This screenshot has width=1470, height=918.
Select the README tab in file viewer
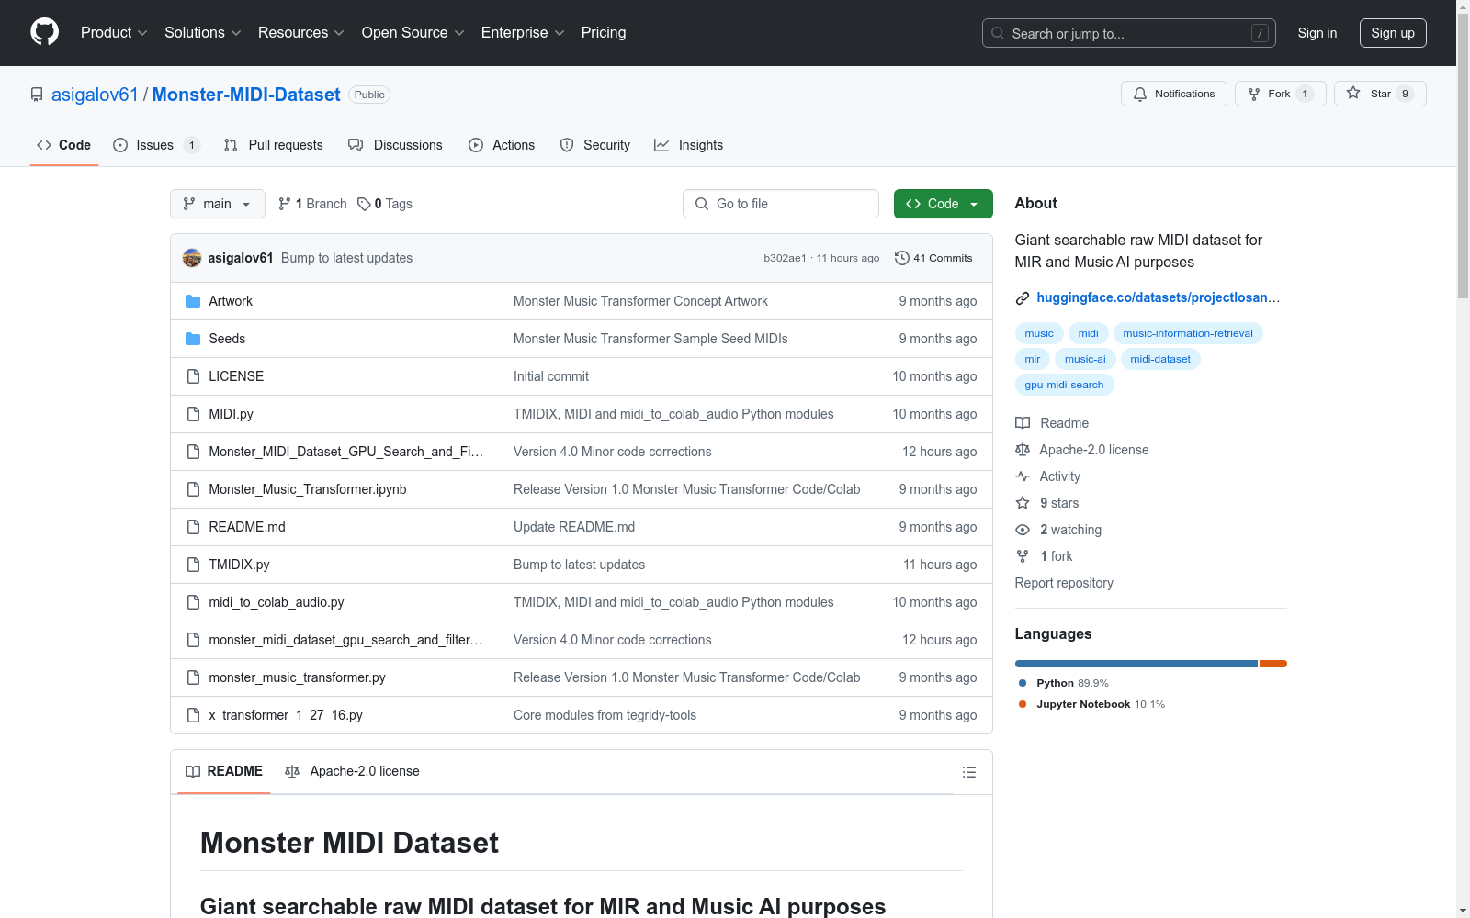click(x=224, y=772)
